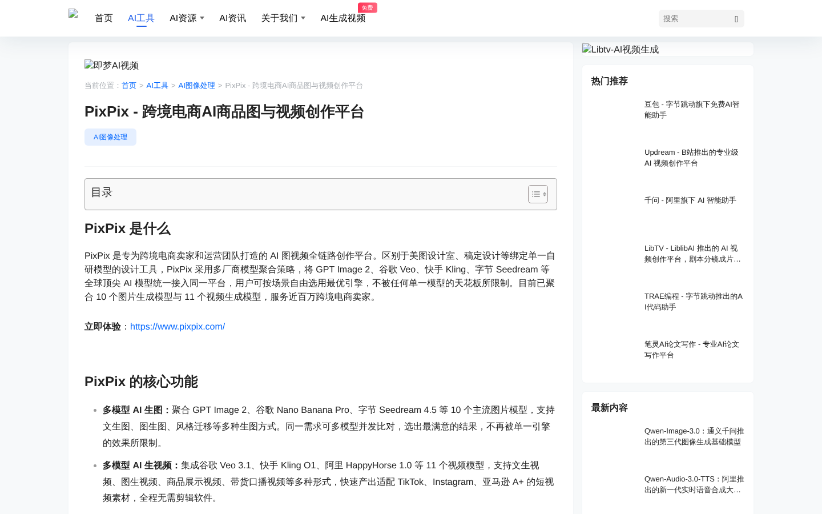Expand the 关于我们 dropdown menu
Image resolution: width=822 pixels, height=514 pixels.
(283, 18)
